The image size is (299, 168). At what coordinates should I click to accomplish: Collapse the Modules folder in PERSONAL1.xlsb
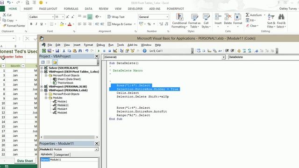click(x=46, y=98)
